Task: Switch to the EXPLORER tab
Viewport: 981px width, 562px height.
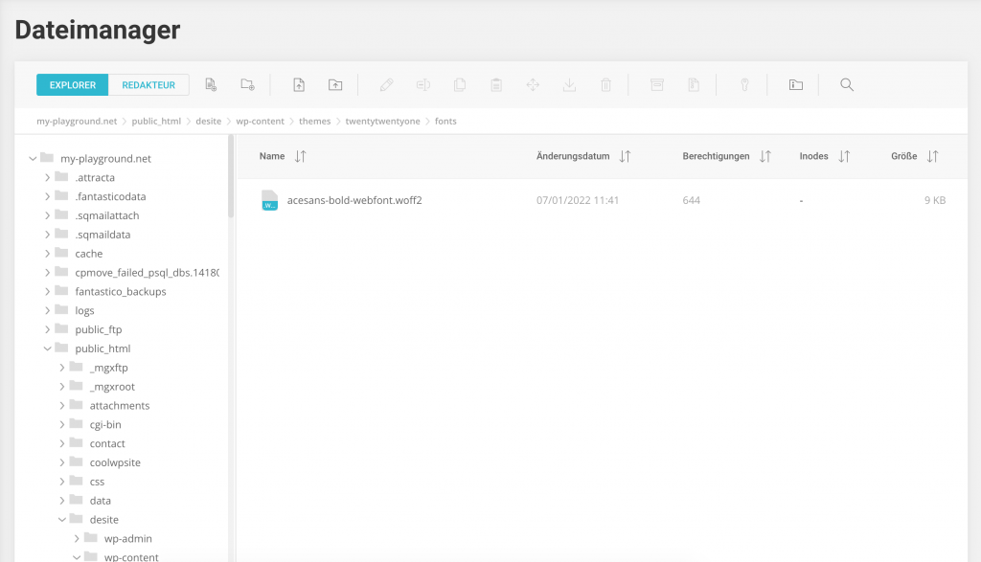Action: (x=73, y=85)
